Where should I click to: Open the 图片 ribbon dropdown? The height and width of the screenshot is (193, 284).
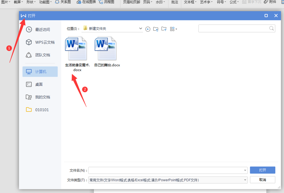click(x=5, y=2)
